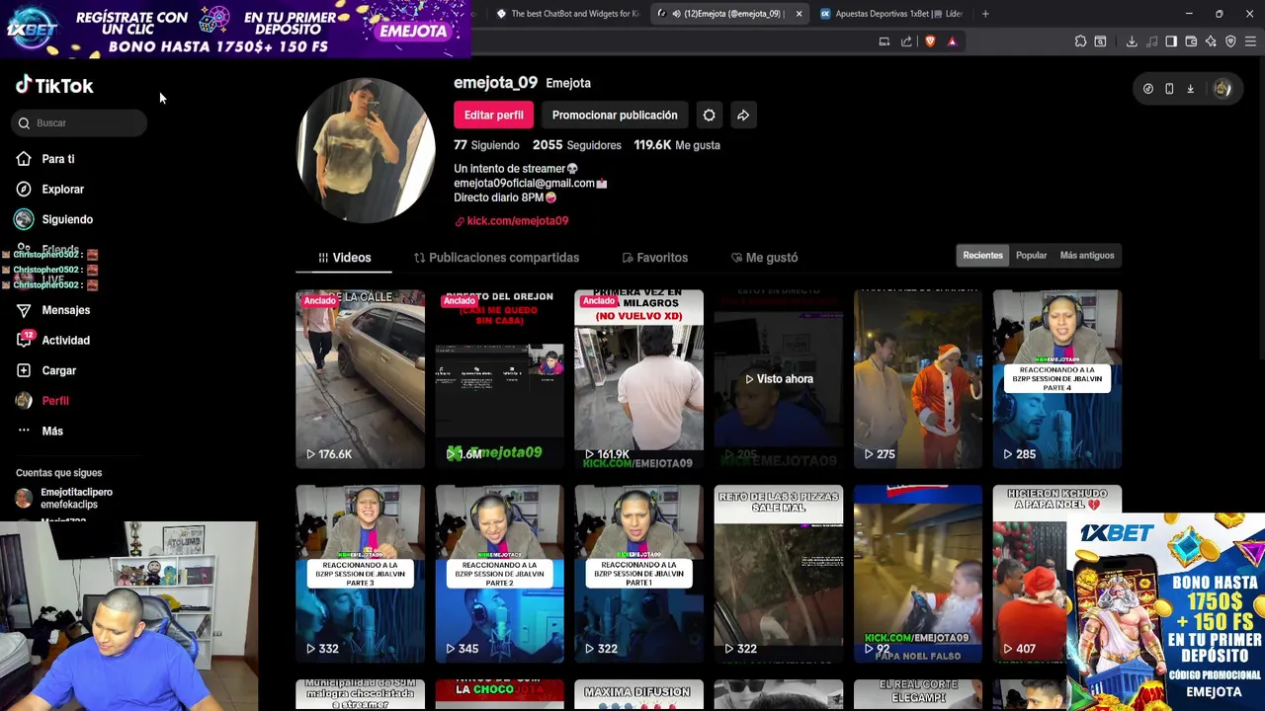The width and height of the screenshot is (1265, 711).
Task: Click Editar perfil button
Action: click(x=493, y=115)
